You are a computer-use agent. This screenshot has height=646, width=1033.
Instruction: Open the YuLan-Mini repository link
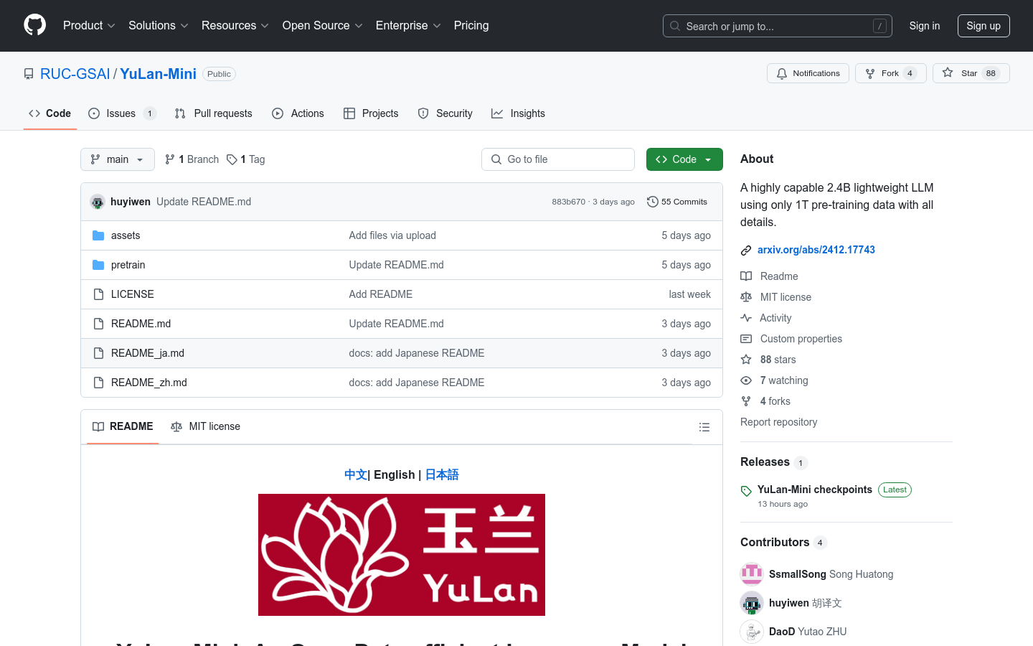coord(158,74)
